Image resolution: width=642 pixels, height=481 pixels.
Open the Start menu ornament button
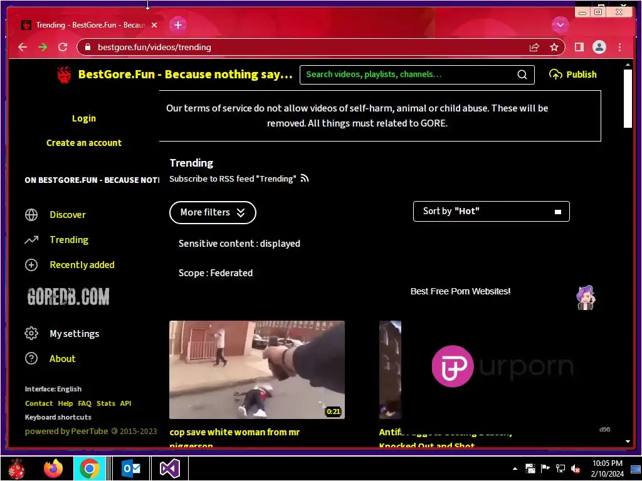17,468
